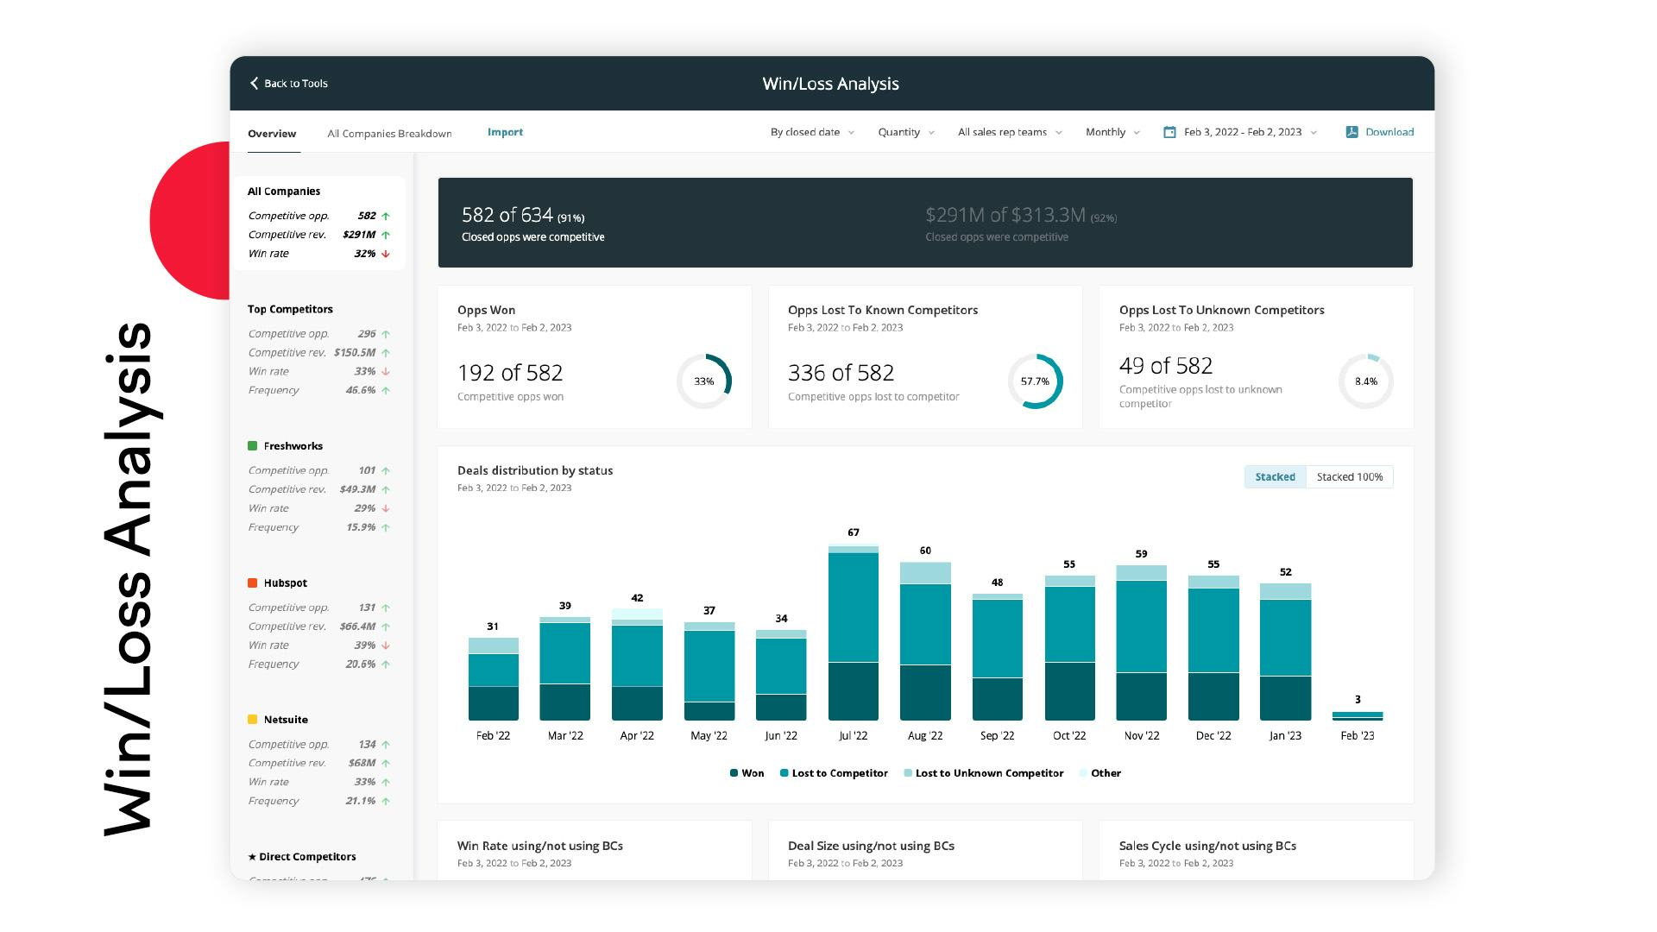Switch chart to Stacked view
Viewport: 1657px width, 932px height.
click(x=1275, y=477)
